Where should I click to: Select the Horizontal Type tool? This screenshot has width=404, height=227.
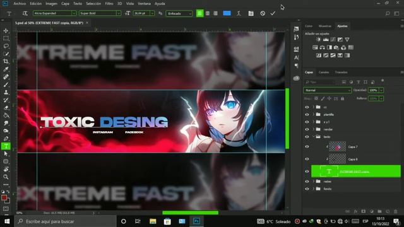pyautogui.click(x=6, y=146)
